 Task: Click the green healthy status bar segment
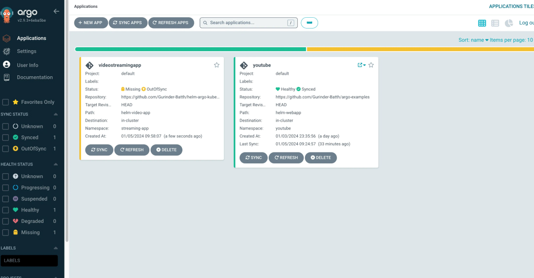(190, 49)
